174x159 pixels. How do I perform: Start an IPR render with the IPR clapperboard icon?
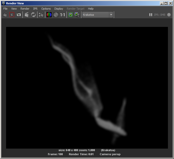(27, 15)
